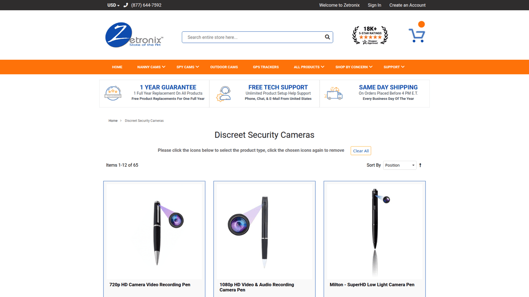Open the USD currency dropdown
Viewport: 529px width, 297px height.
112,5
